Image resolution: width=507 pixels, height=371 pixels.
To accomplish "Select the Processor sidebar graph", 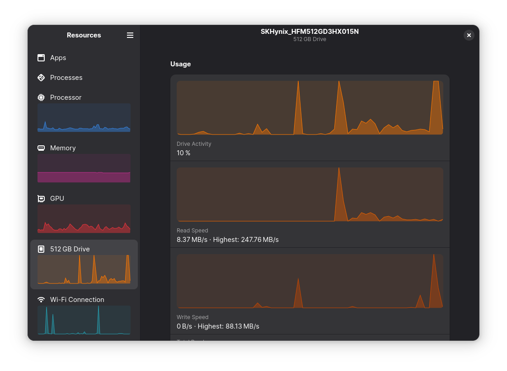I will click(x=84, y=118).
